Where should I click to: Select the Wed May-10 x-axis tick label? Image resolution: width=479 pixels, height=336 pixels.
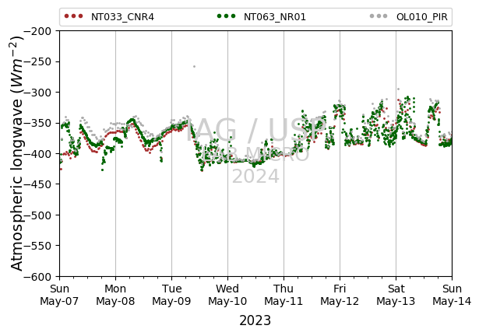coord(227,295)
